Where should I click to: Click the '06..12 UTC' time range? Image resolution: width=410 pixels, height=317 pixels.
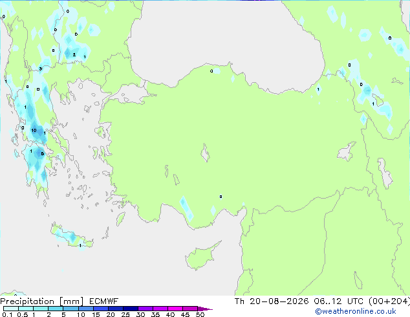pyautogui.click(x=338, y=301)
